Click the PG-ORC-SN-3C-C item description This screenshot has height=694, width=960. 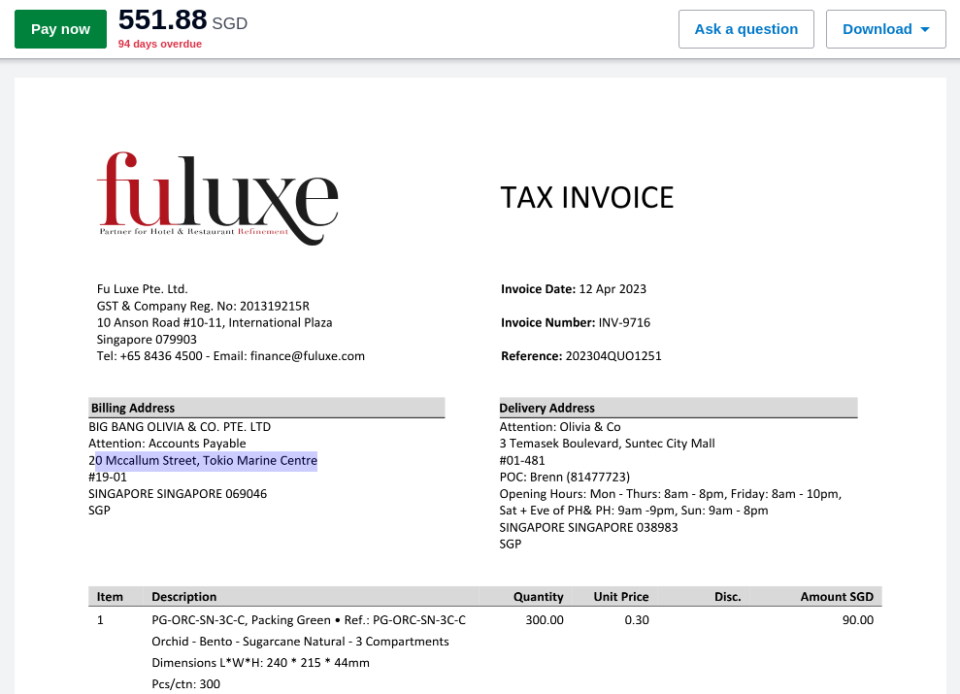[309, 620]
